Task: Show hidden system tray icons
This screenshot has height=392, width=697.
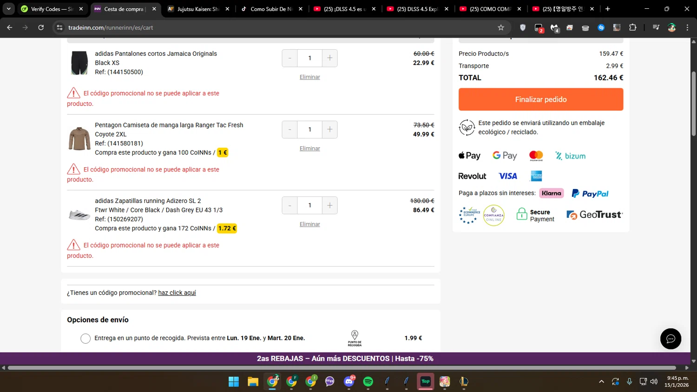Action: pos(601,382)
